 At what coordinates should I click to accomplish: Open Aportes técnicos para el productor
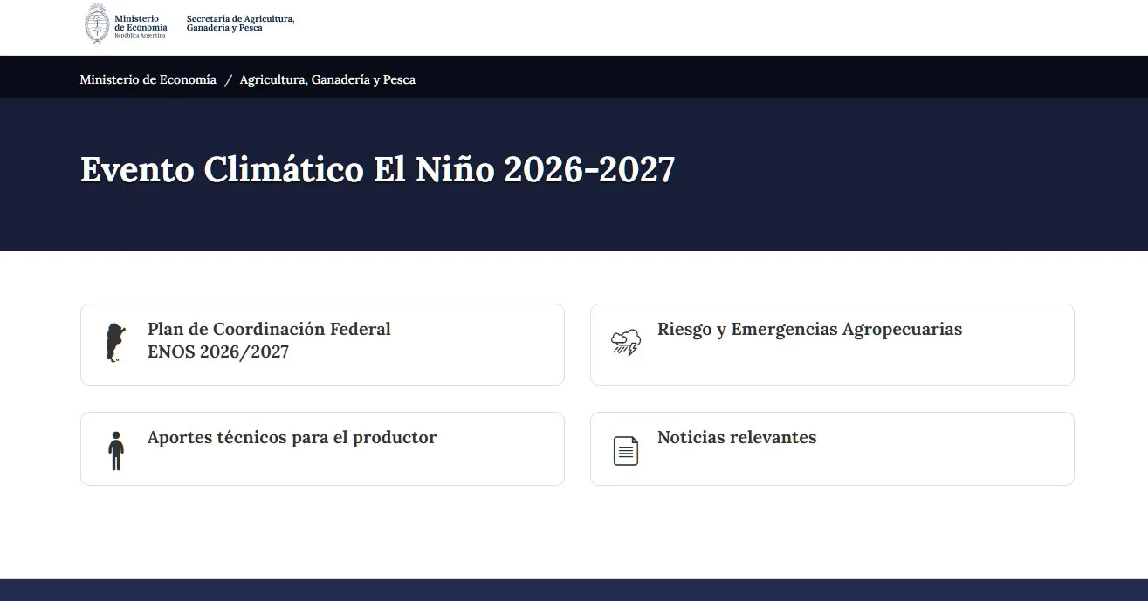coord(322,448)
